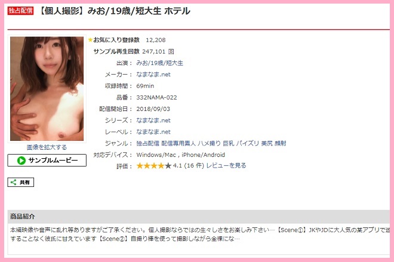
Task: Click the red 独占配信 badge by the title
Action: tap(20, 11)
